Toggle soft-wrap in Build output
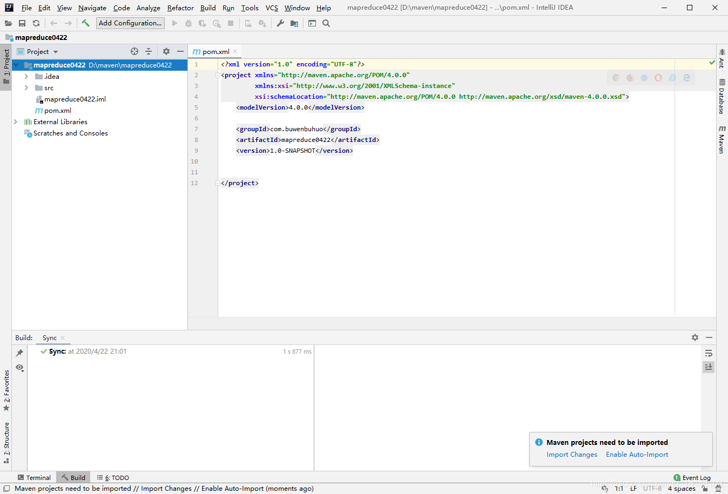This screenshot has width=728, height=494. tap(709, 353)
